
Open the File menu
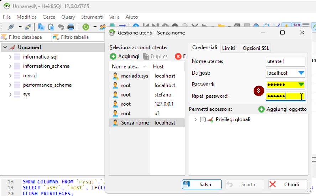pos(7,17)
